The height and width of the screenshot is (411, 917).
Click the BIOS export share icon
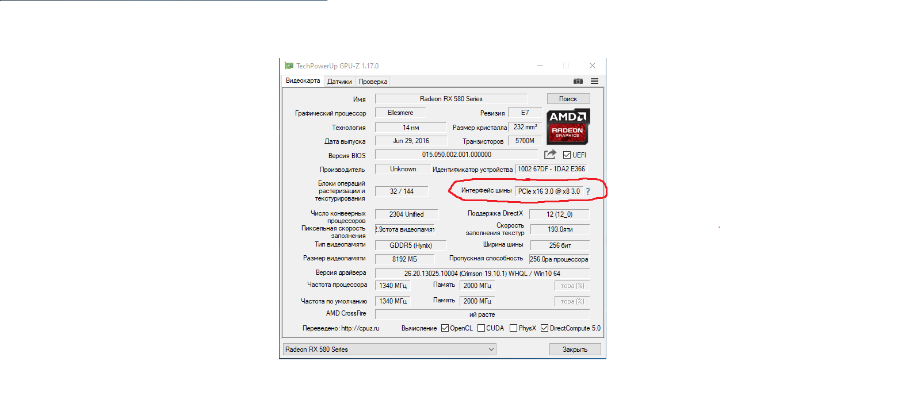550,154
